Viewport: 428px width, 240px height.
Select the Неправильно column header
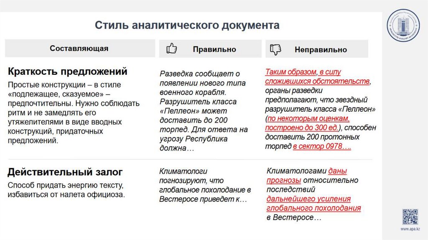pos(321,49)
